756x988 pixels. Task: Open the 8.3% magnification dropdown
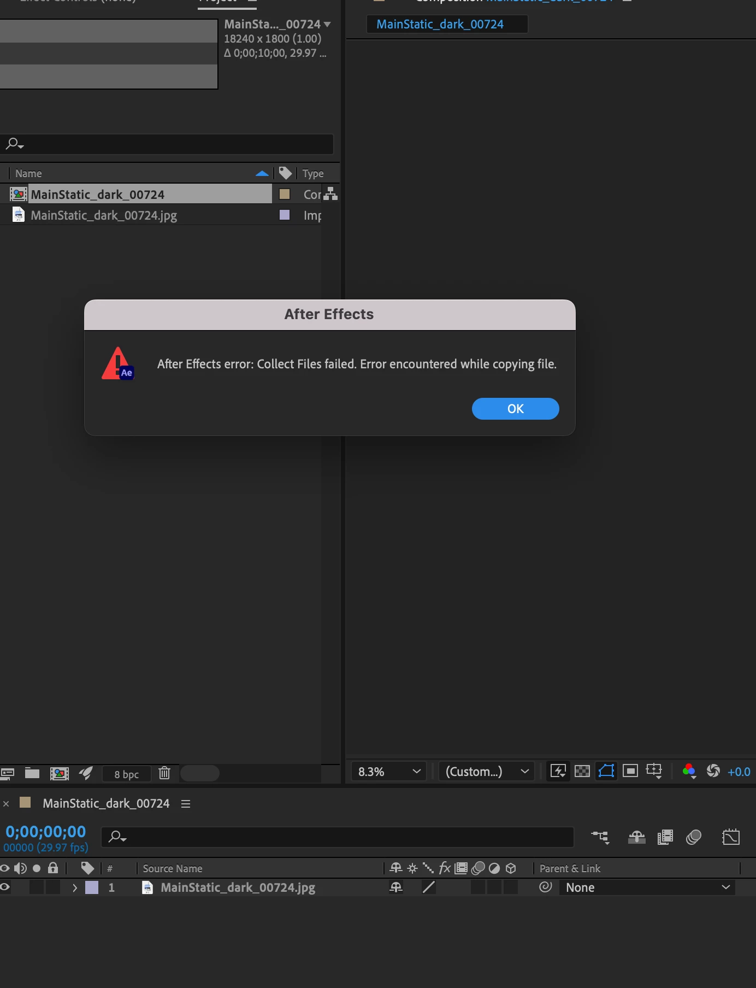pos(388,772)
